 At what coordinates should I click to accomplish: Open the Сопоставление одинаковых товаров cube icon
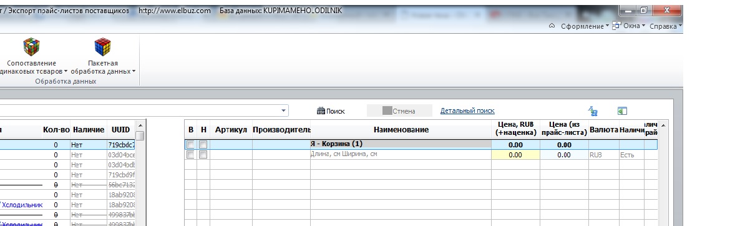(x=31, y=47)
